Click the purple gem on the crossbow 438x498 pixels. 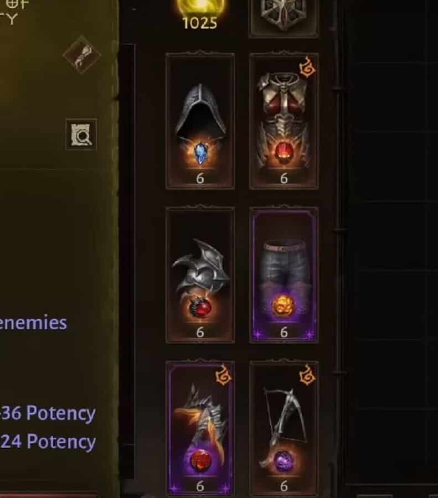pyautogui.click(x=284, y=460)
